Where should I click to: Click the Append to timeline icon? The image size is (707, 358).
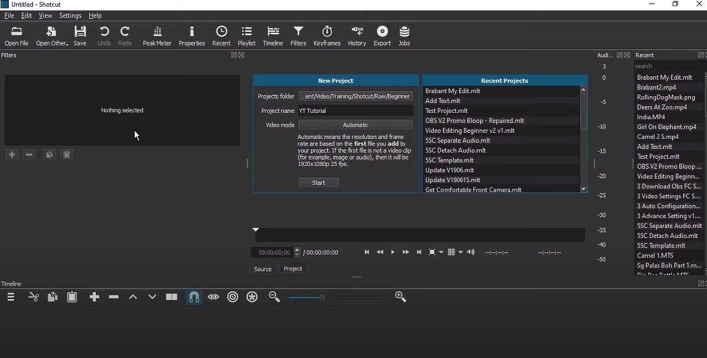(x=94, y=297)
